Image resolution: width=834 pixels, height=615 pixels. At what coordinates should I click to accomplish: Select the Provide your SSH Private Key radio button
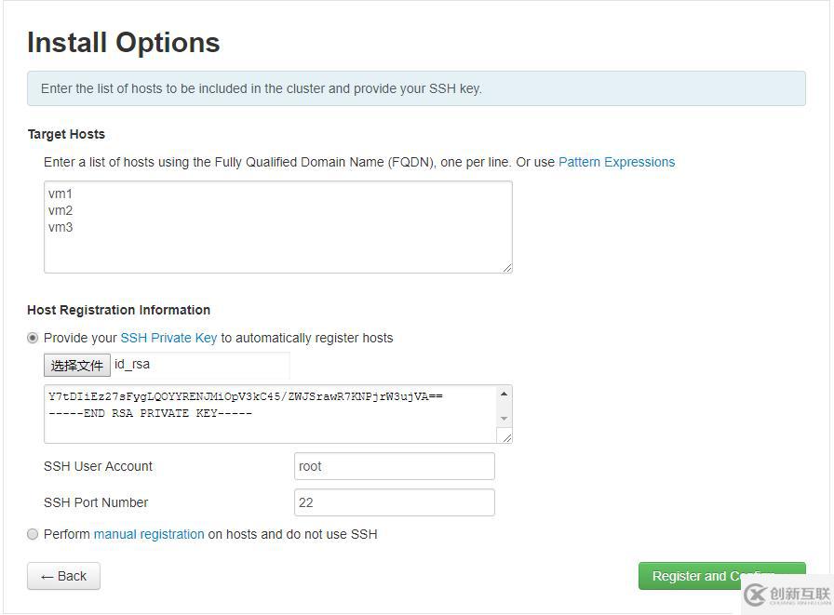(33, 338)
